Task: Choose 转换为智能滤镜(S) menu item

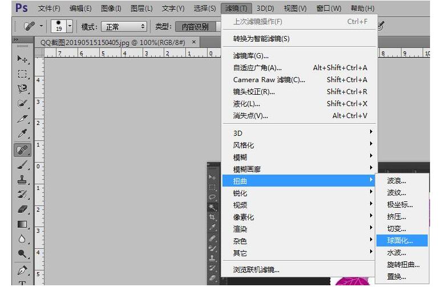Action: [299, 39]
